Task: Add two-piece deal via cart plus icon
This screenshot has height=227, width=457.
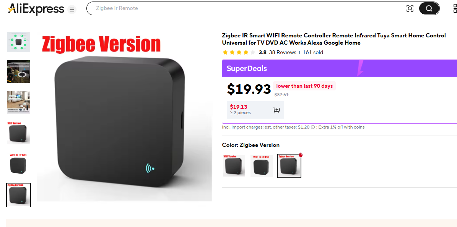Action: click(x=276, y=110)
